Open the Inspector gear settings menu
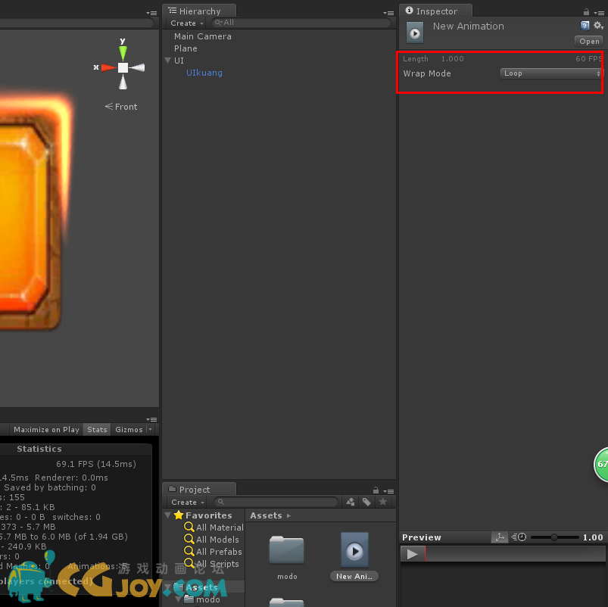This screenshot has height=607, width=608. (597, 25)
